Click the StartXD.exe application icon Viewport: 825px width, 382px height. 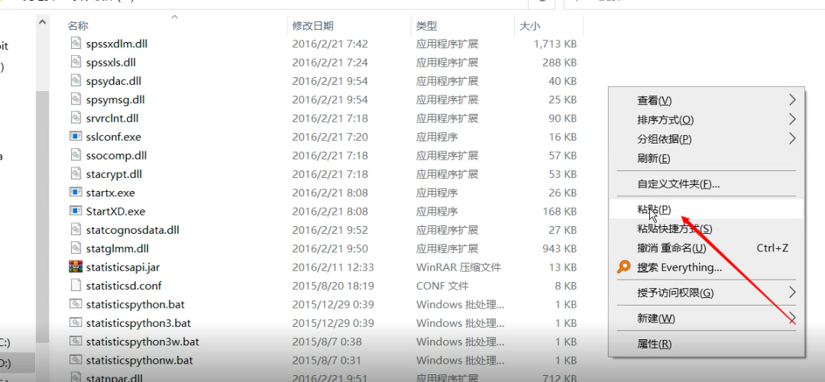75,211
